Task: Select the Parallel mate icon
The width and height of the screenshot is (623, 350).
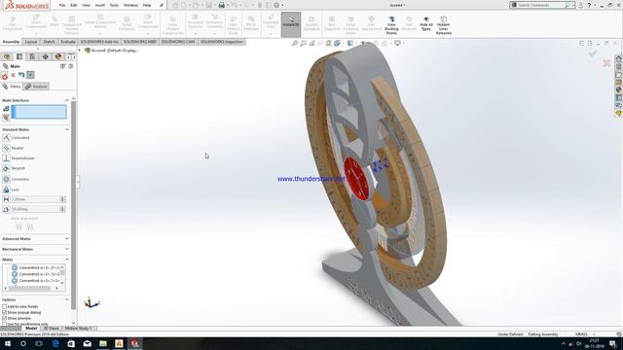Action: pyautogui.click(x=6, y=148)
